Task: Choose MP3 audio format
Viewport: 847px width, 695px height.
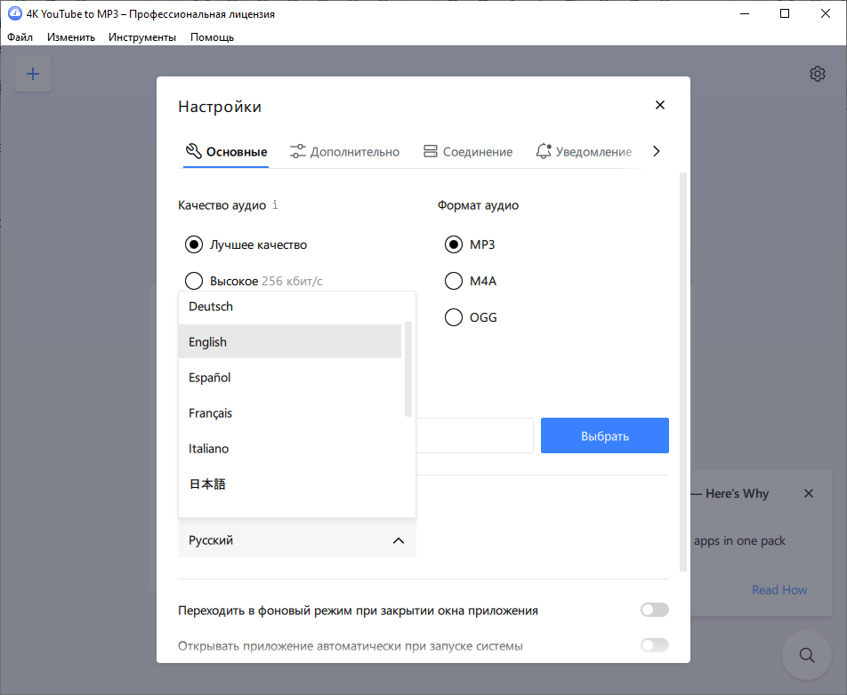Action: (x=453, y=244)
